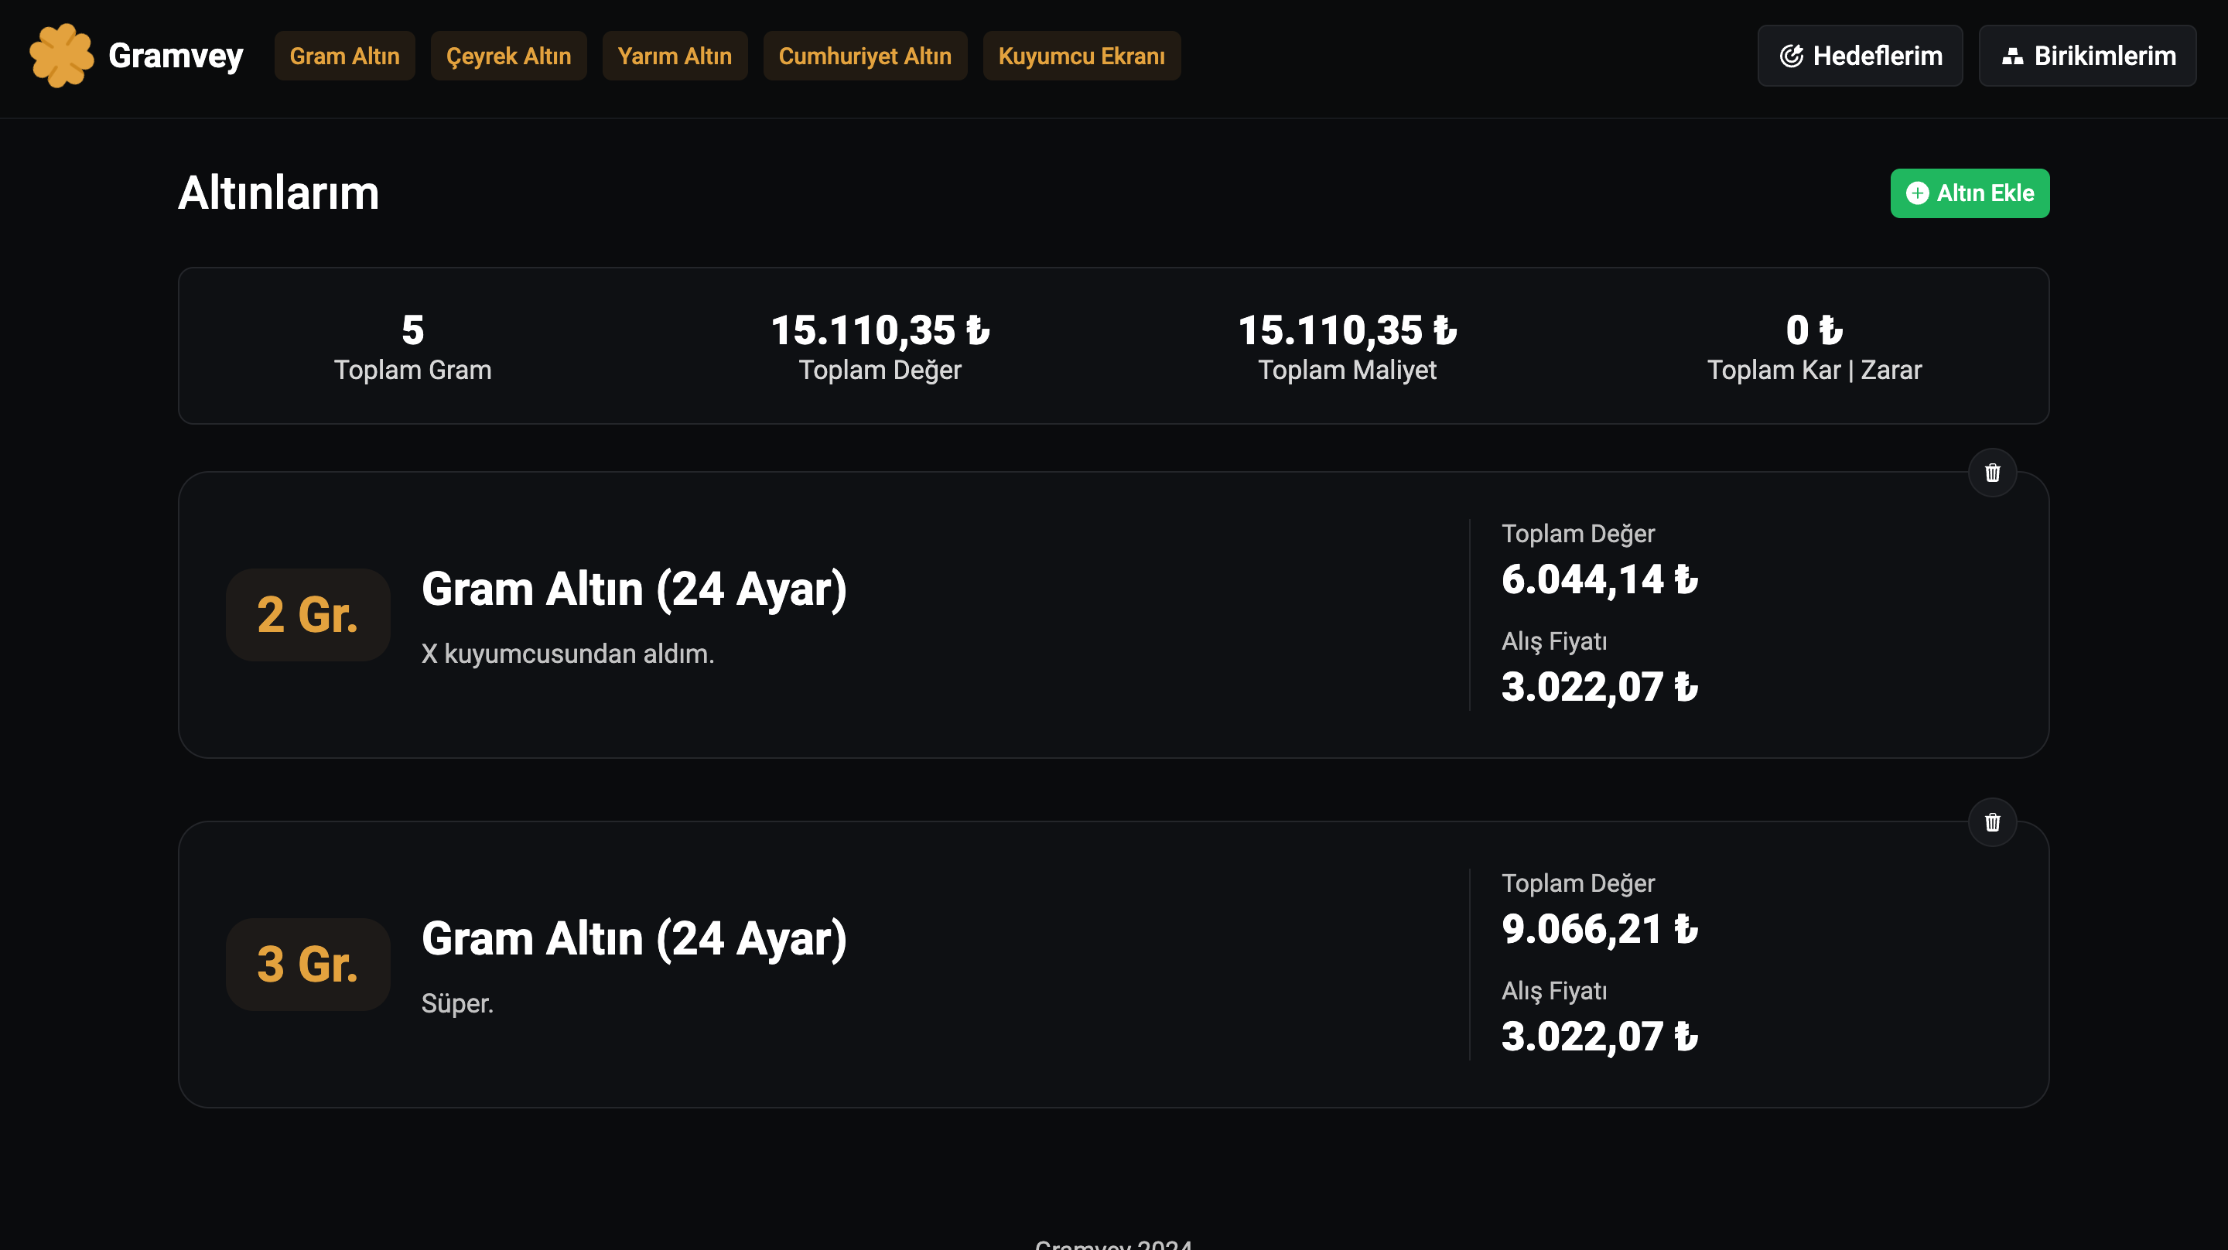Click the 2 Gr. amount badge

[x=307, y=615]
